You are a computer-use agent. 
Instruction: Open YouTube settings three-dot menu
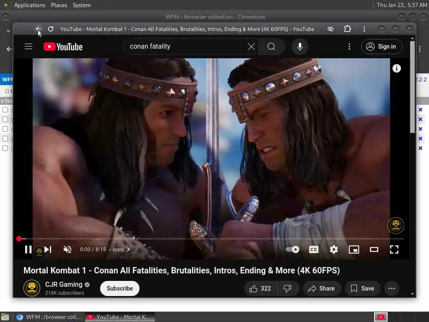pos(349,47)
